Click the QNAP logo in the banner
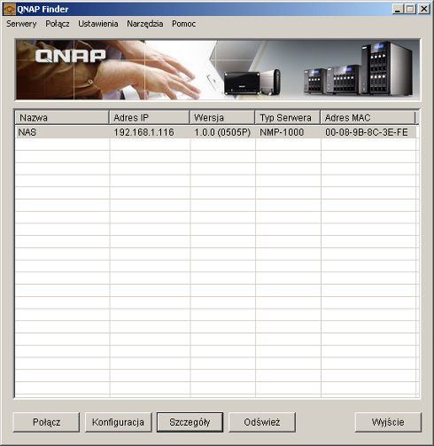 point(70,56)
